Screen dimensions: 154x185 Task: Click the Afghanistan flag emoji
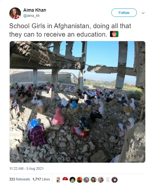pyautogui.click(x=114, y=34)
